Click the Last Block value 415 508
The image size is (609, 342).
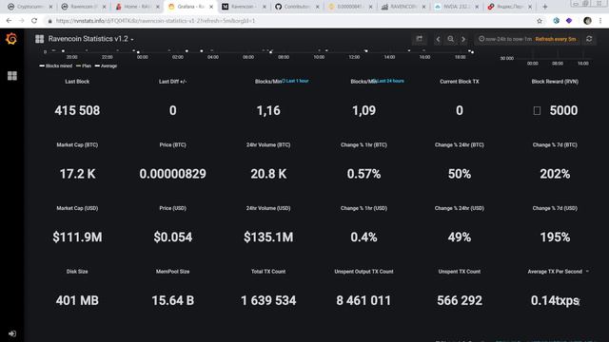[x=77, y=111]
